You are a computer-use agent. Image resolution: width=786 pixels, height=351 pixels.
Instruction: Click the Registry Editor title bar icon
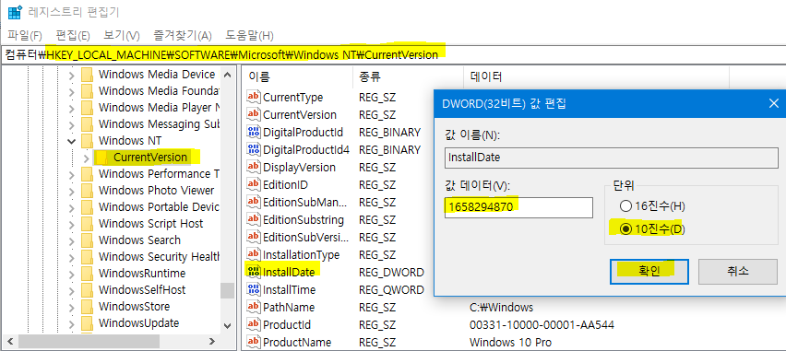pos(15,12)
